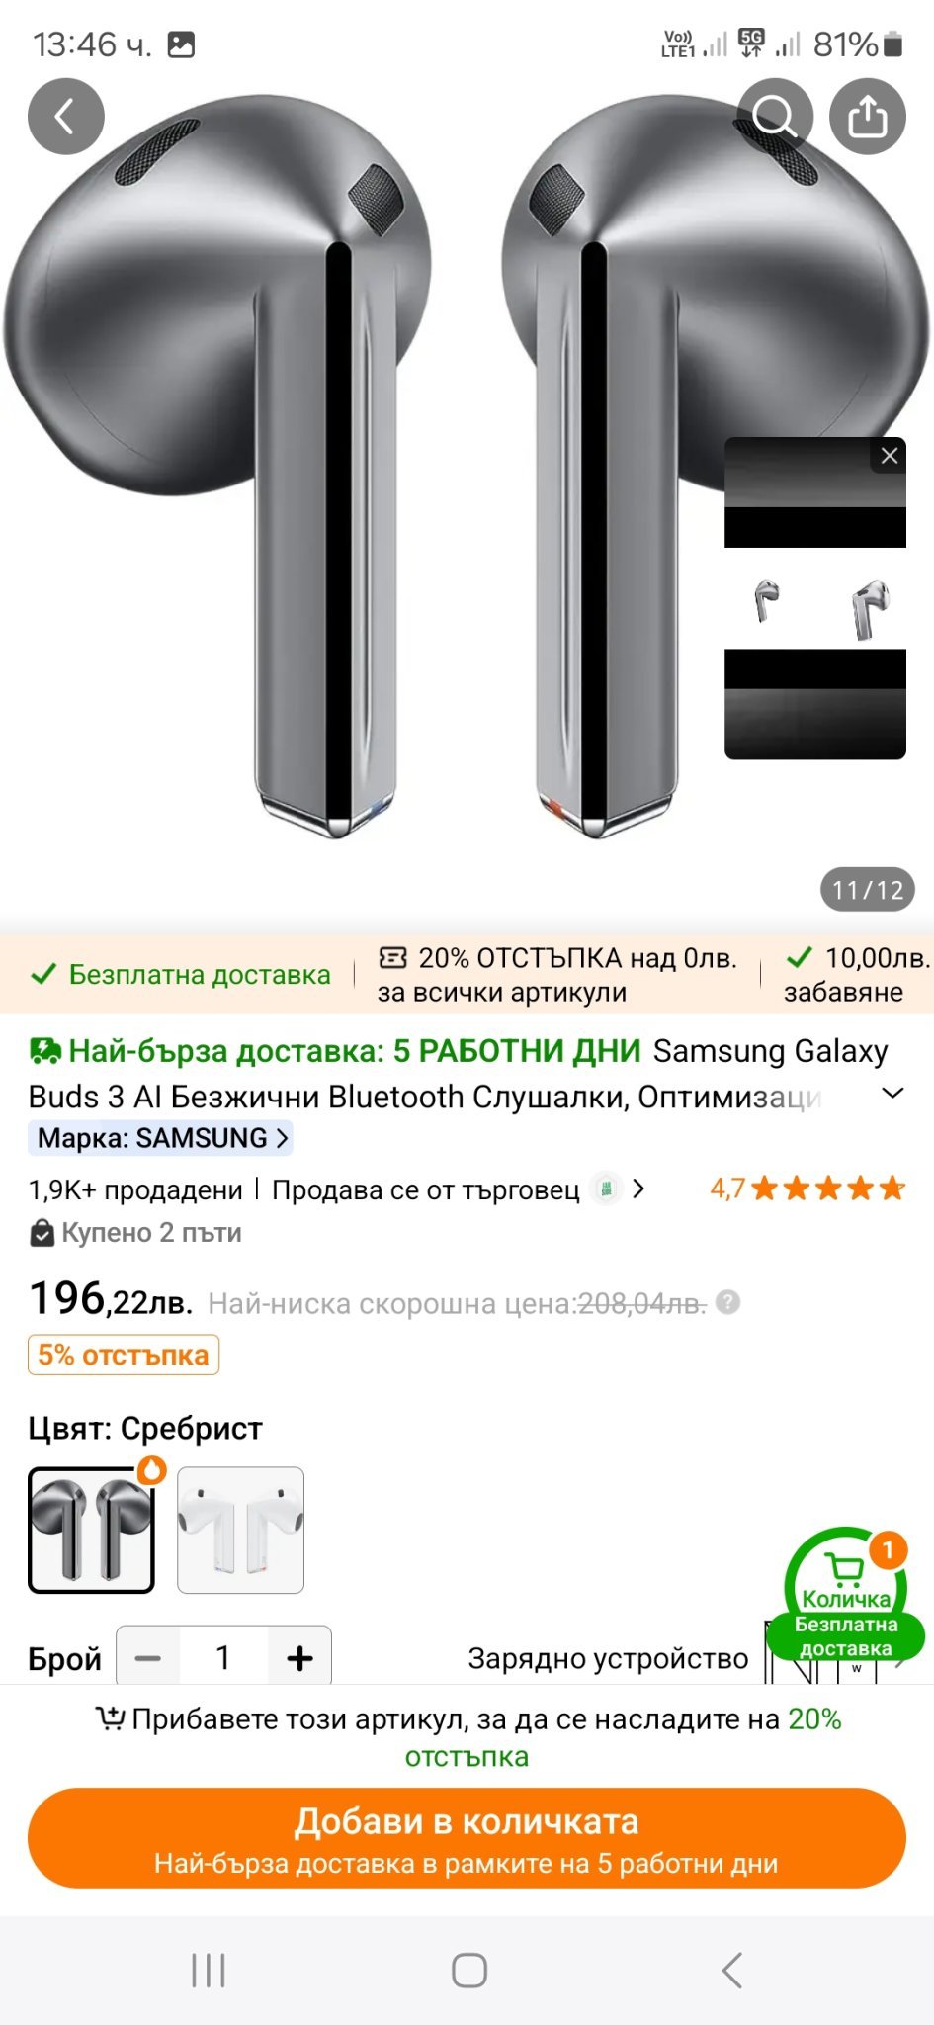Viewport: 934px width, 2025px height.
Task: Tap the share icon
Action: pos(867,117)
